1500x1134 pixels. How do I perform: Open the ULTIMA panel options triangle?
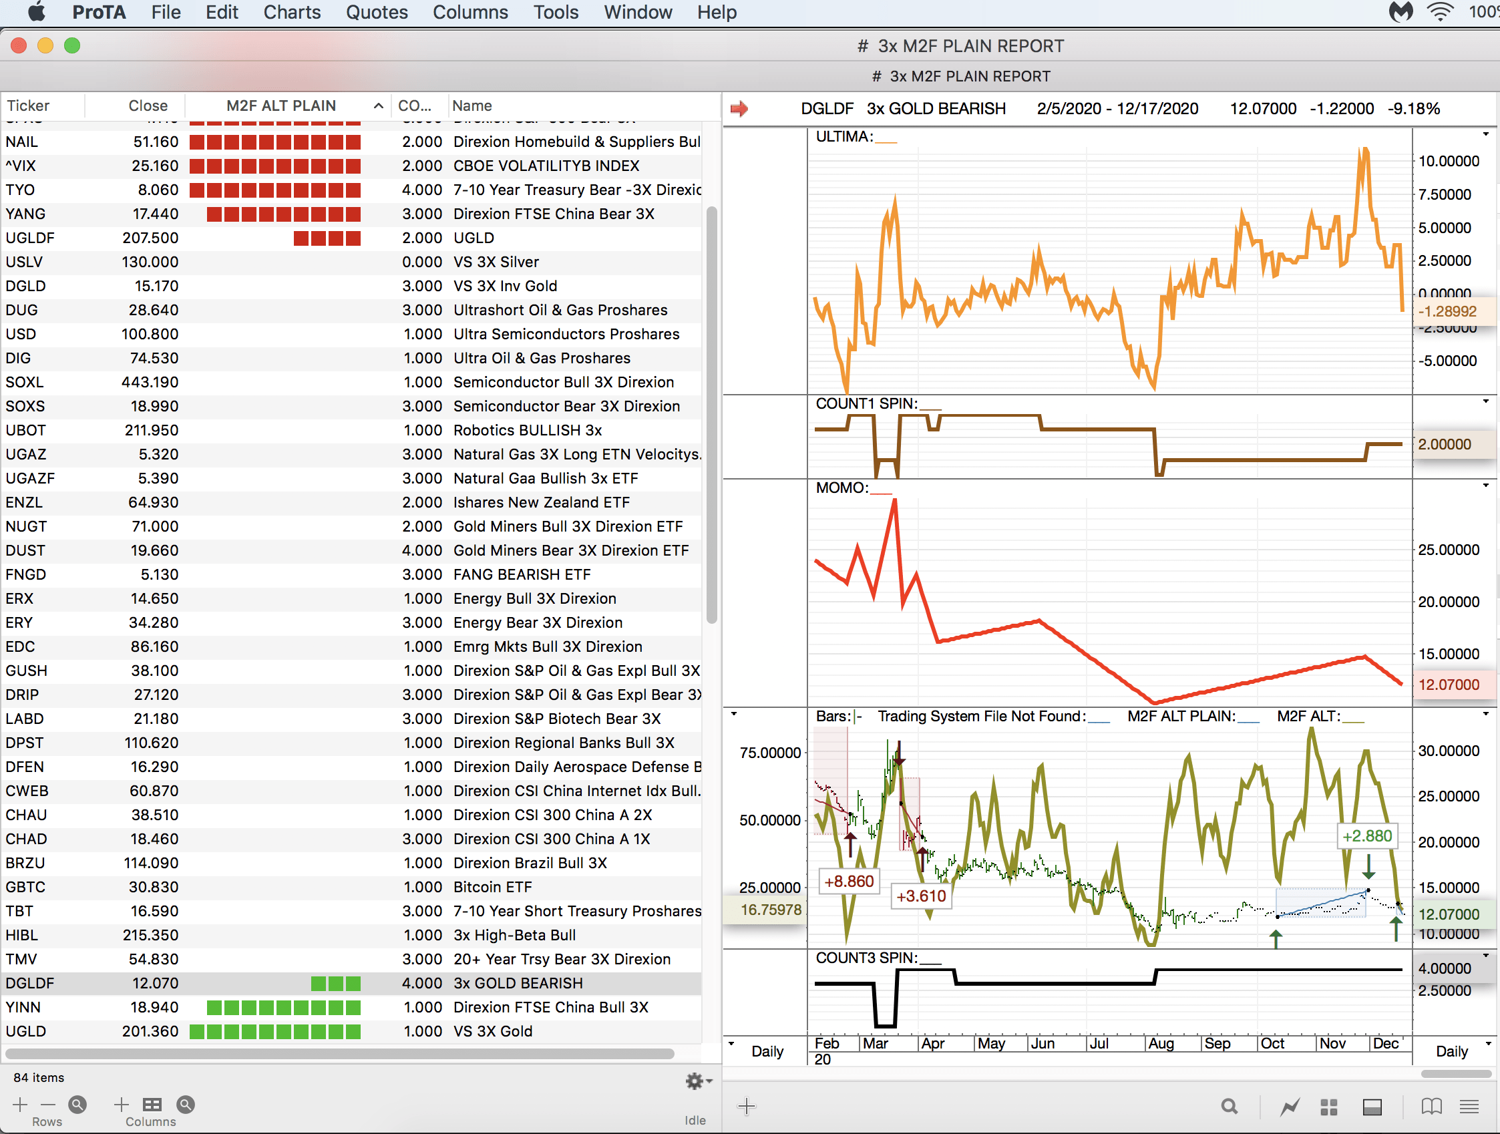coord(1486,134)
